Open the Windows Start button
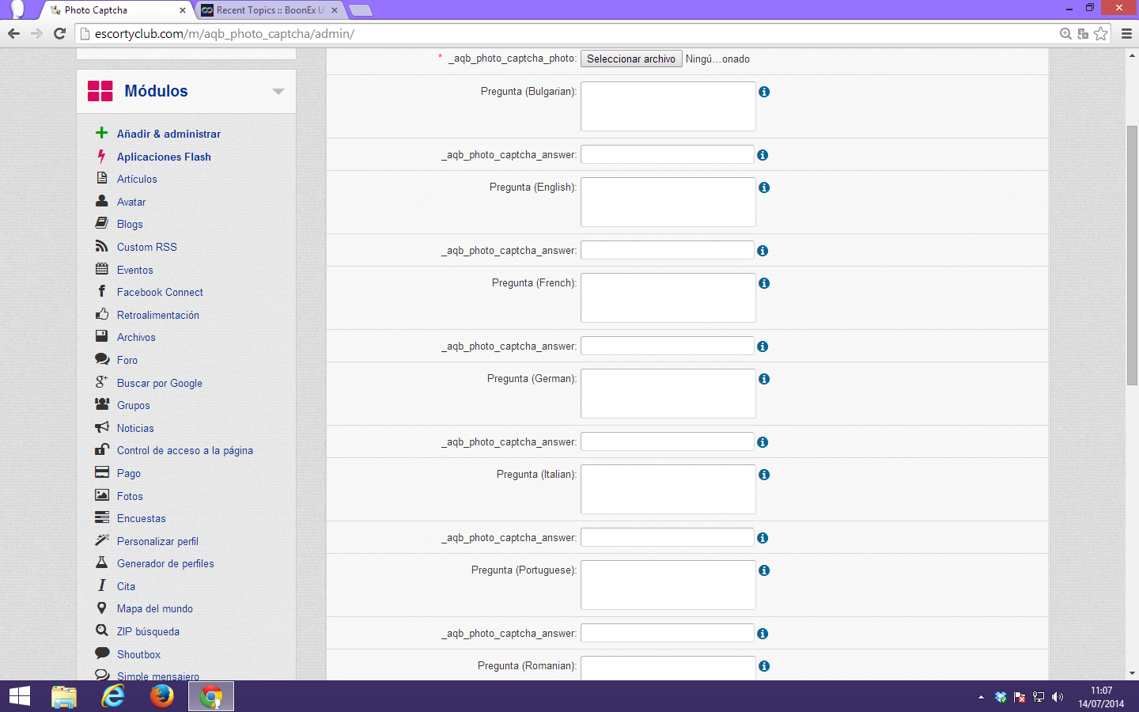 [x=19, y=696]
